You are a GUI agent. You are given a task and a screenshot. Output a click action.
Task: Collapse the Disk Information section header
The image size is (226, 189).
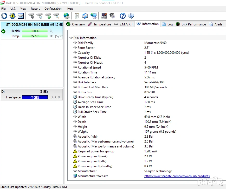click(85, 38)
